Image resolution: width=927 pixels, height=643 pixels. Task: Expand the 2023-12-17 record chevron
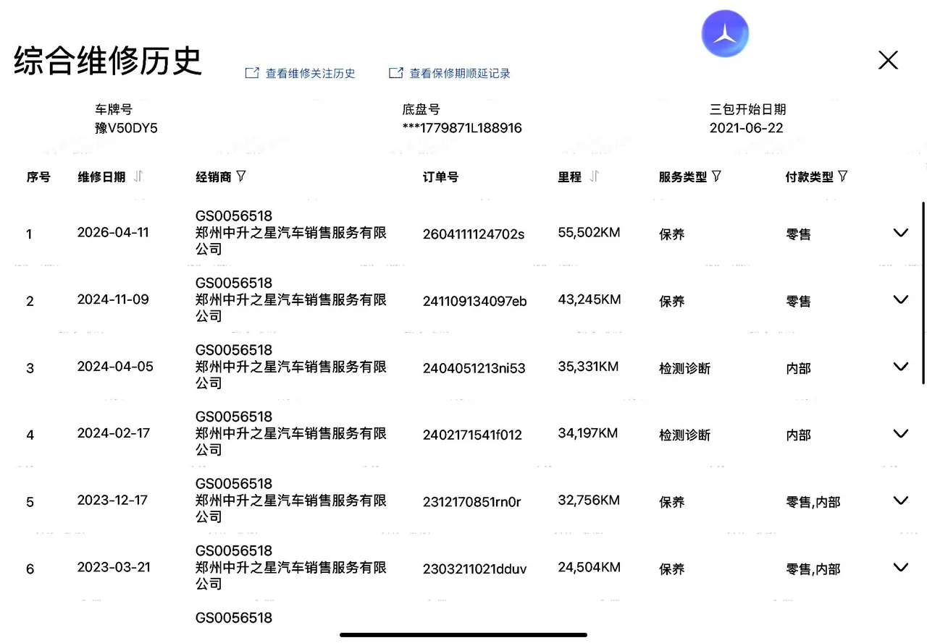[x=901, y=501]
